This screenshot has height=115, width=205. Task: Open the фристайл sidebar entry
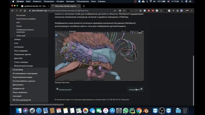(x=18, y=58)
